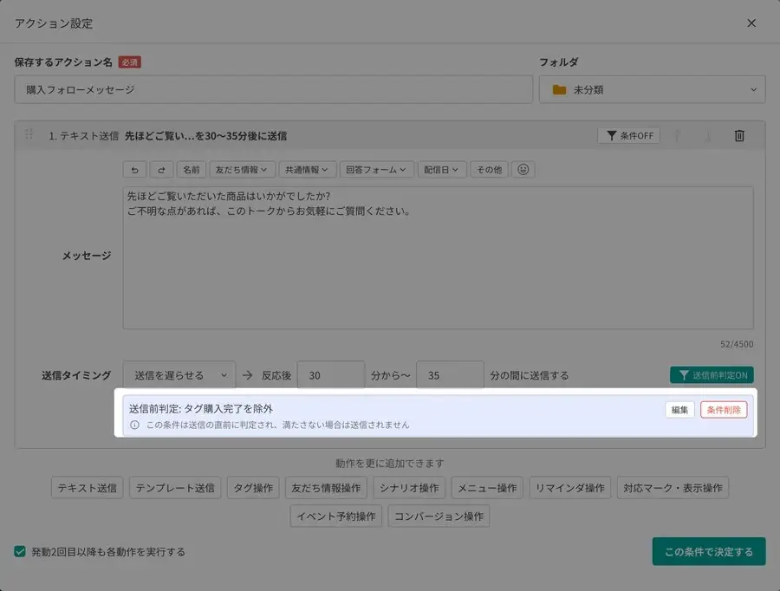
Task: Delete action 1 with the trash icon
Action: click(x=739, y=135)
